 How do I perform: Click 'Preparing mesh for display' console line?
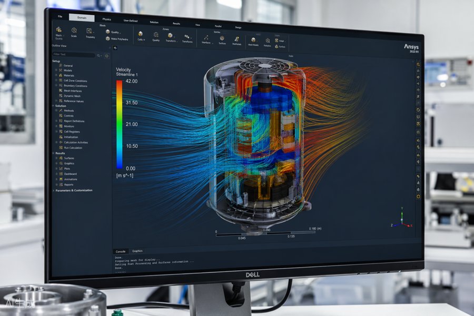pos(137,260)
